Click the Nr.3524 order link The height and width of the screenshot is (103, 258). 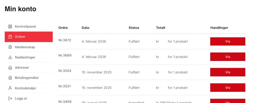(x=65, y=71)
